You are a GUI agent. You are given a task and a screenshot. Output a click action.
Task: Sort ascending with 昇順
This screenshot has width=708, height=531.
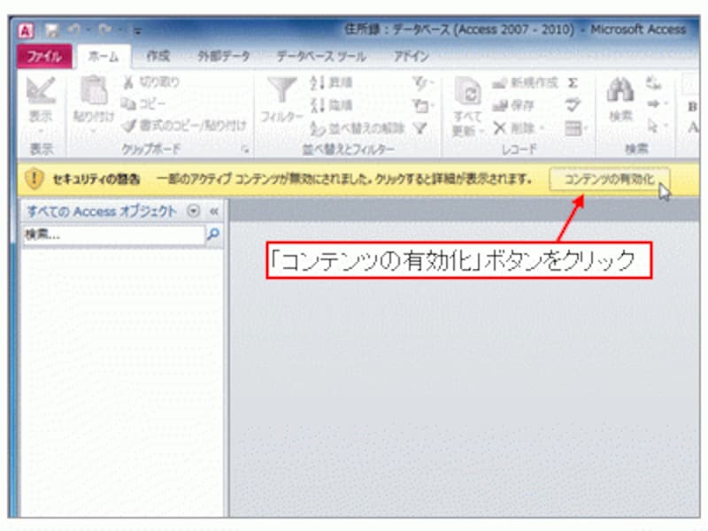(x=331, y=82)
